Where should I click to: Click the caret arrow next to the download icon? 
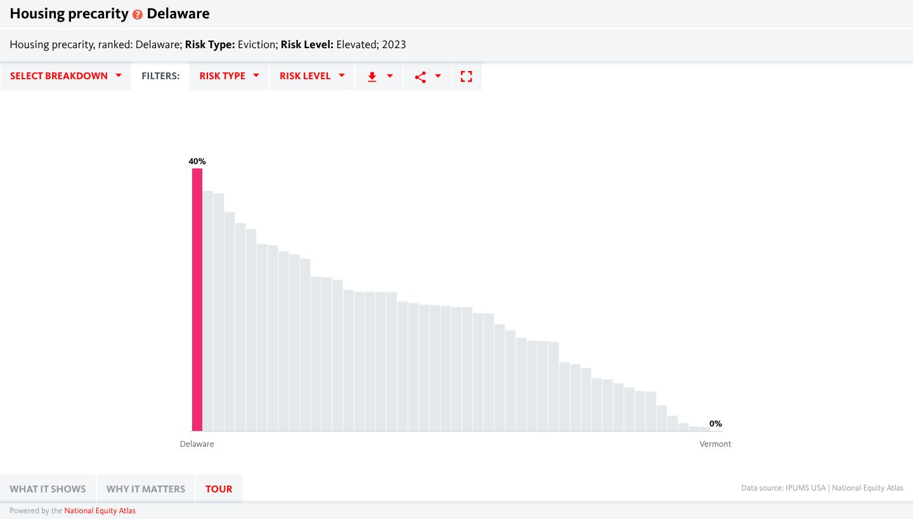pos(390,76)
